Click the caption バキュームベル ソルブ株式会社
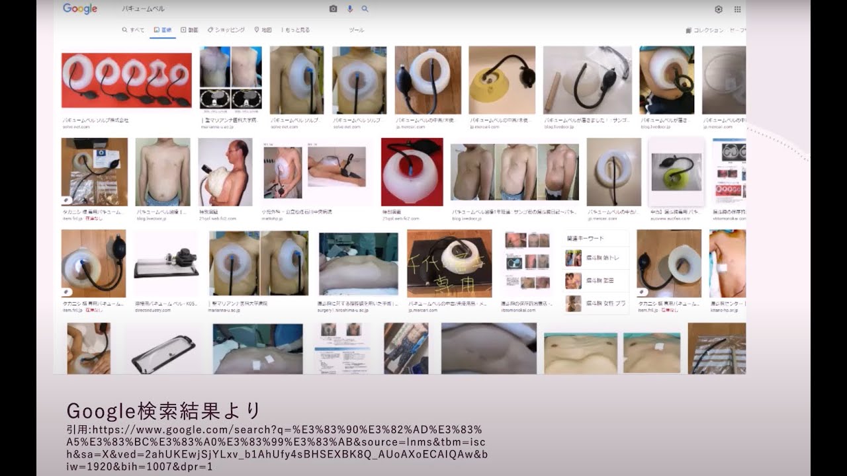 (95, 121)
